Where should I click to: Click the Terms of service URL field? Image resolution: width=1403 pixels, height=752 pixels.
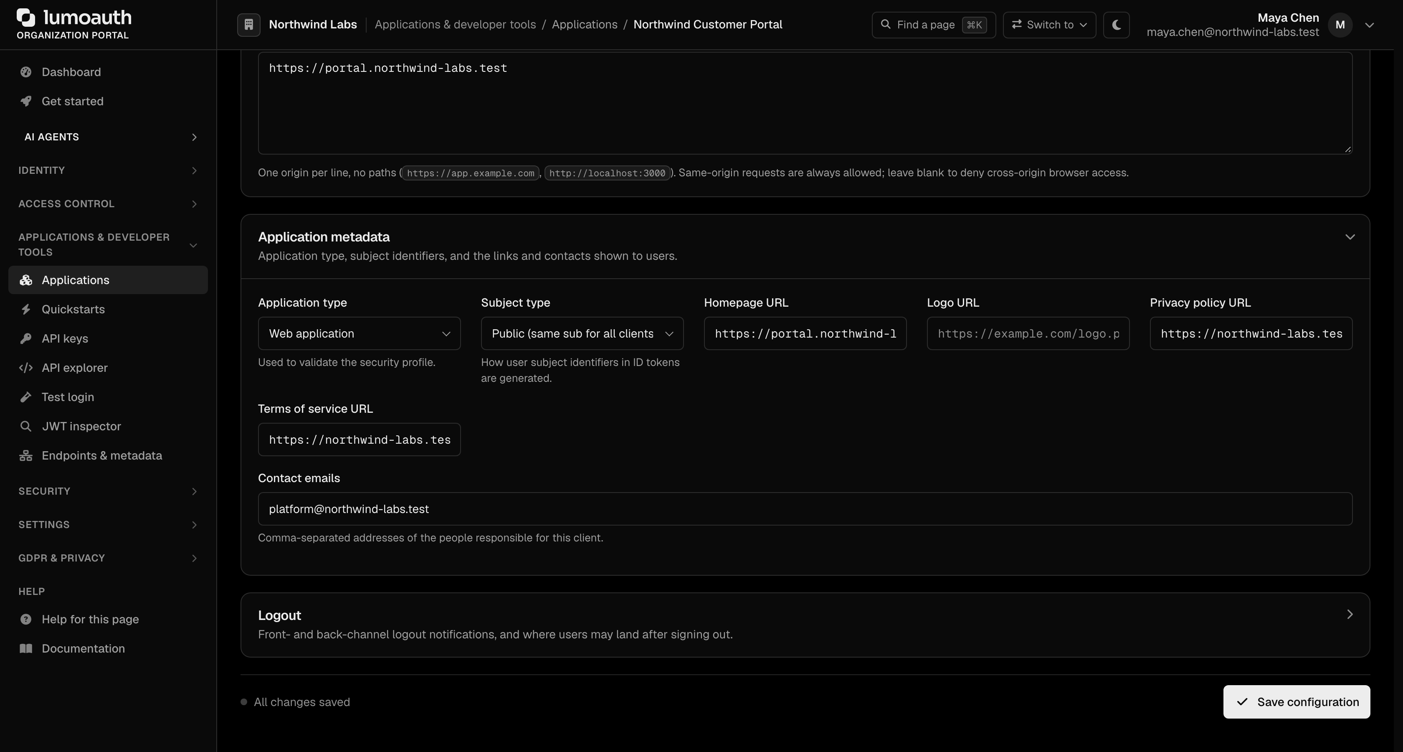coord(359,440)
